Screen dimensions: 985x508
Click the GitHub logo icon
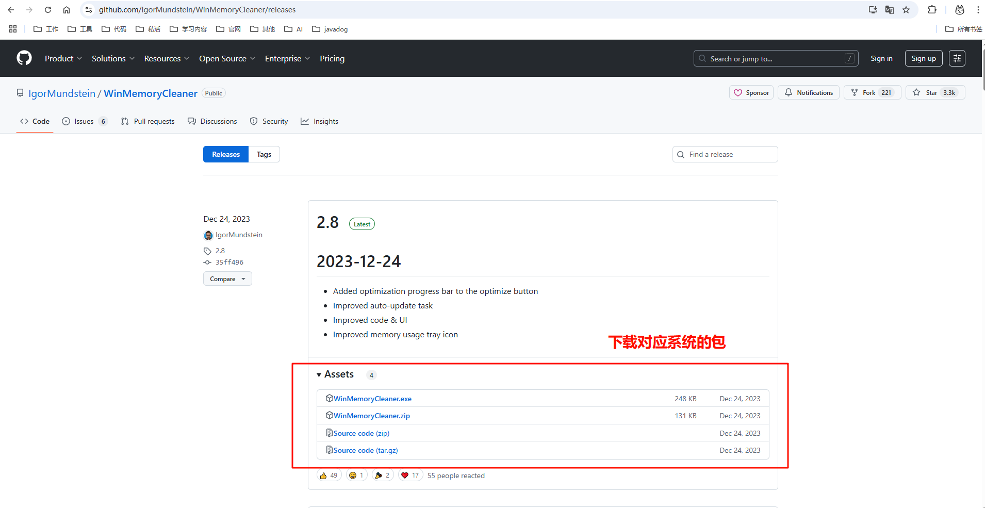(24, 58)
